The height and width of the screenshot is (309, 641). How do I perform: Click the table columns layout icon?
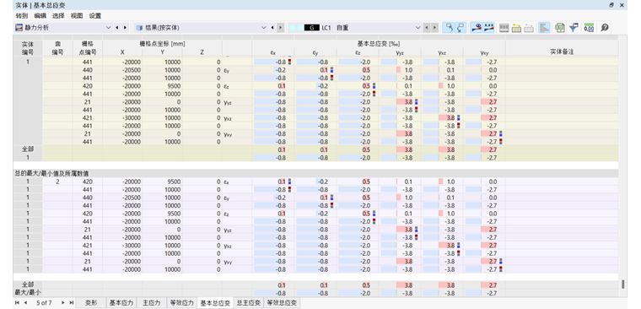504,28
